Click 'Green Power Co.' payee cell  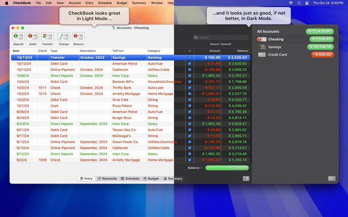pyautogui.click(x=125, y=142)
